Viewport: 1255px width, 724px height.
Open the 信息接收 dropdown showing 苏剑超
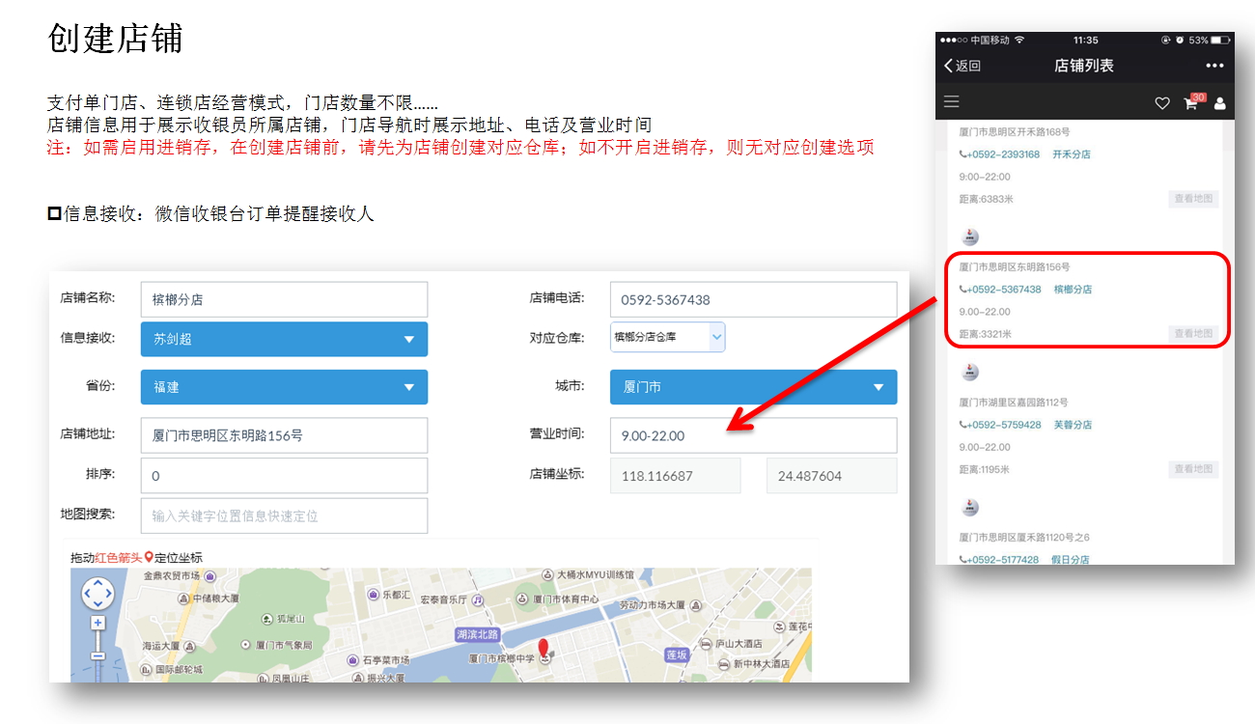click(284, 340)
